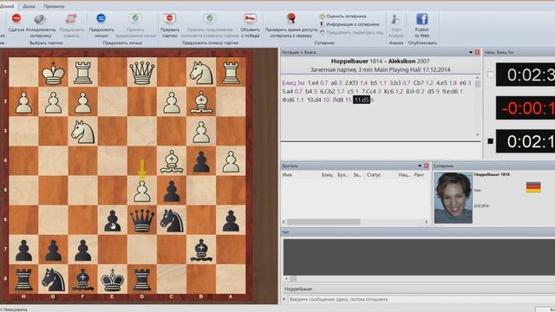The width and height of the screenshot is (555, 312).
Task: Click the black square beside bottom clock
Action: tap(490, 141)
